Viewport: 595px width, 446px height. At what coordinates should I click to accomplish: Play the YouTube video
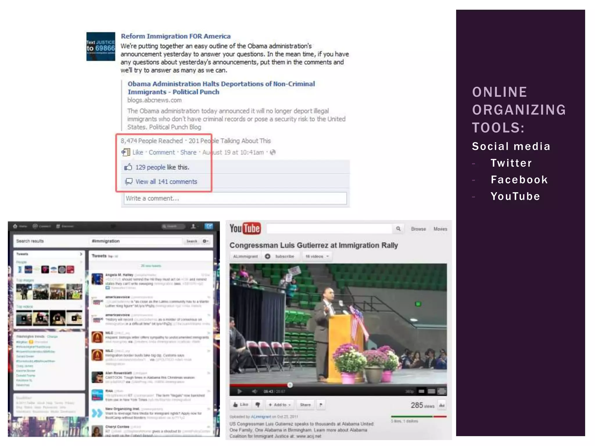click(x=240, y=391)
